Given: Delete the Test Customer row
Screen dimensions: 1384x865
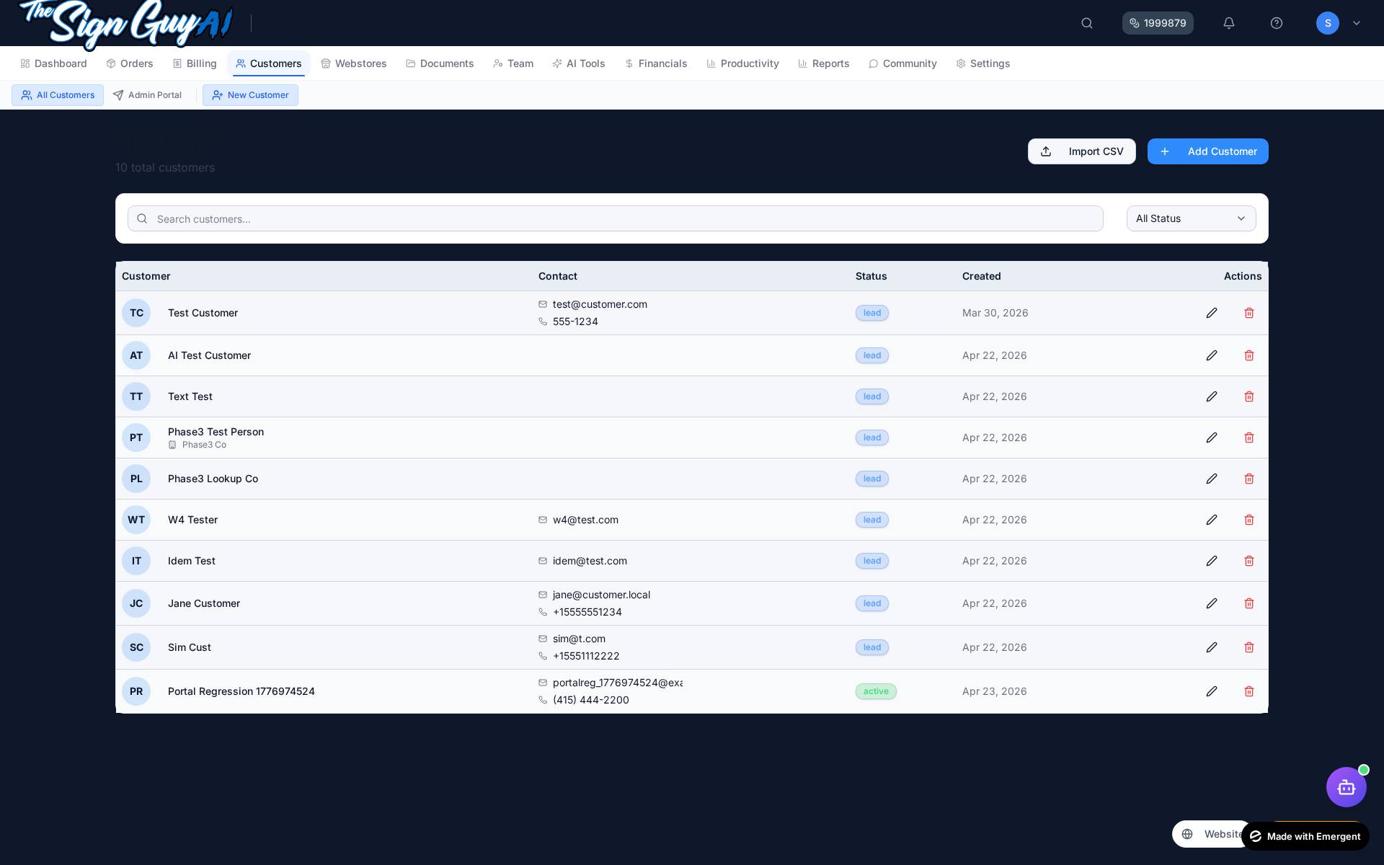Looking at the screenshot, I should point(1249,313).
